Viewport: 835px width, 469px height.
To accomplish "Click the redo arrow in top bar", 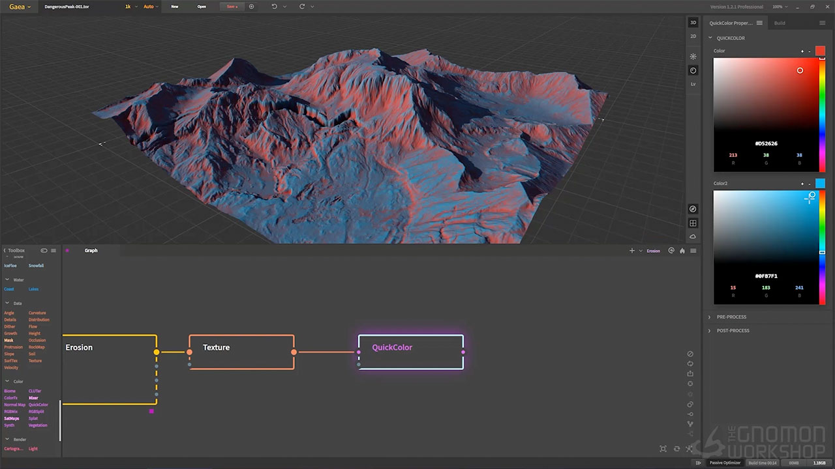I will (x=302, y=7).
